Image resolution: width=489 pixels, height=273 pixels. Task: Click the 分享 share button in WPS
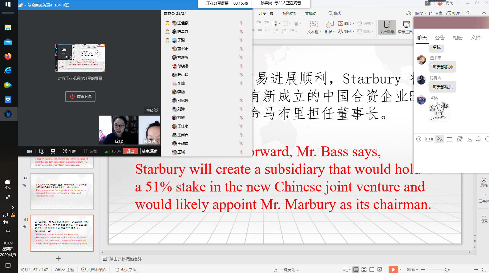click(x=436, y=13)
